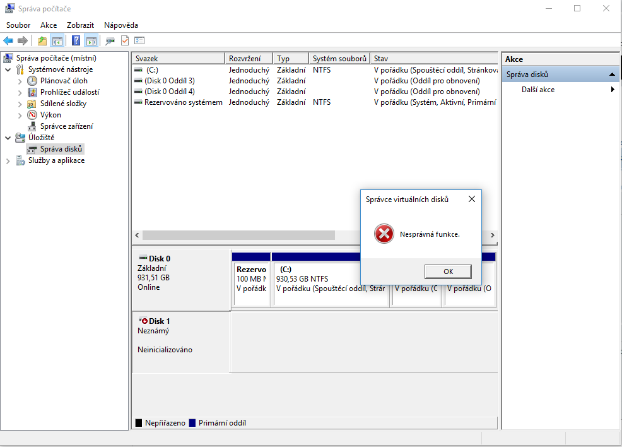The height and width of the screenshot is (447, 622).
Task: Click Další akce in Actions pane
Action: pyautogui.click(x=538, y=89)
